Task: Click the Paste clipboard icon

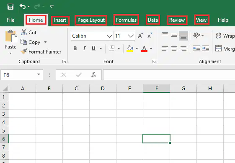Action: coord(11,36)
